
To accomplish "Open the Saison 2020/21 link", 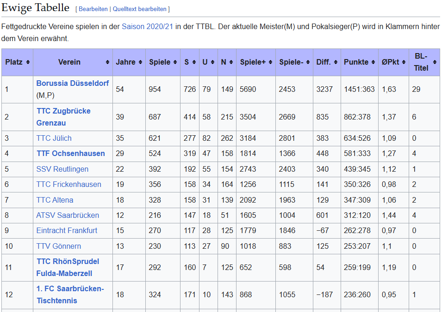I will coord(147,27).
